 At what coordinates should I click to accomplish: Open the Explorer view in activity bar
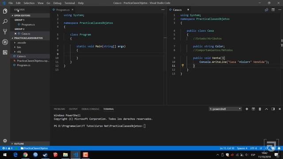pos(5,11)
